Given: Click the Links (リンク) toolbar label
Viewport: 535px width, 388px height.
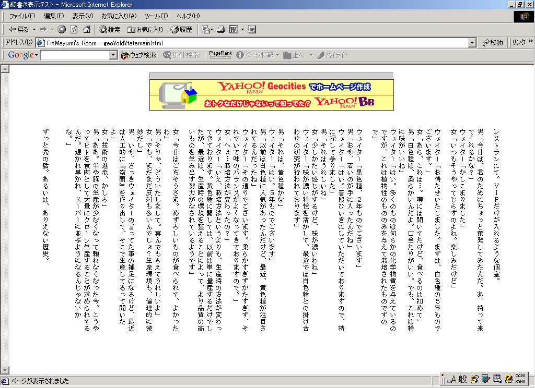Looking at the screenshot, I should [519, 42].
